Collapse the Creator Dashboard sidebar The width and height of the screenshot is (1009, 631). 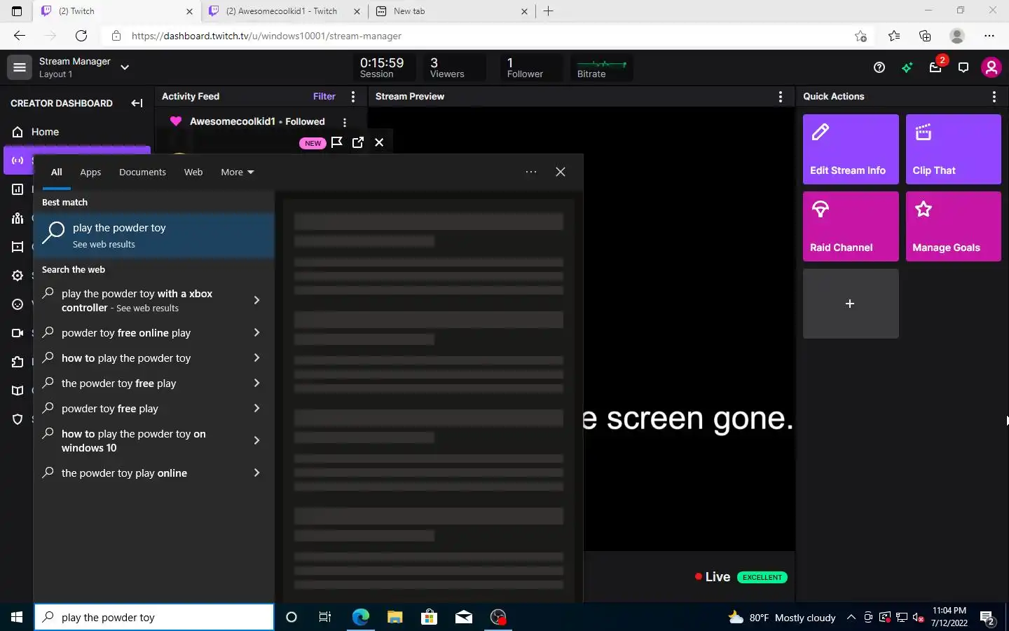click(x=137, y=103)
